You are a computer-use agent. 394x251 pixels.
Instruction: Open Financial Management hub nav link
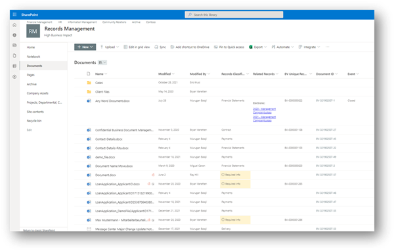click(39, 22)
